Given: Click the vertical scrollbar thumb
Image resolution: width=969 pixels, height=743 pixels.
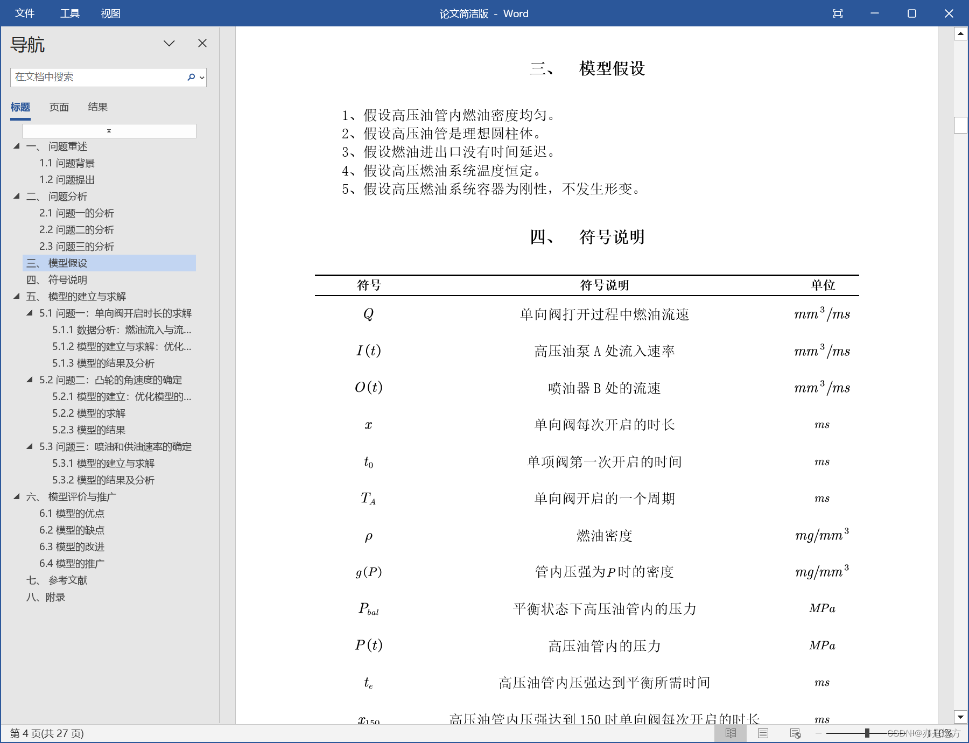Looking at the screenshot, I should pyautogui.click(x=960, y=125).
